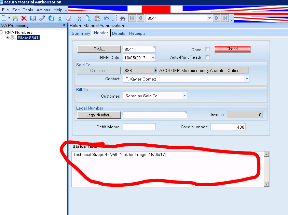Screen dimensions: 288x215
Task: Click the eraser Clear icon
Action: click(69, 18)
